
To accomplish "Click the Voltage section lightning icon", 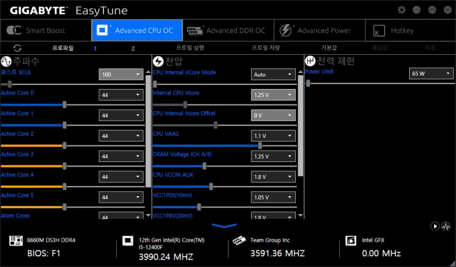I will click(158, 62).
